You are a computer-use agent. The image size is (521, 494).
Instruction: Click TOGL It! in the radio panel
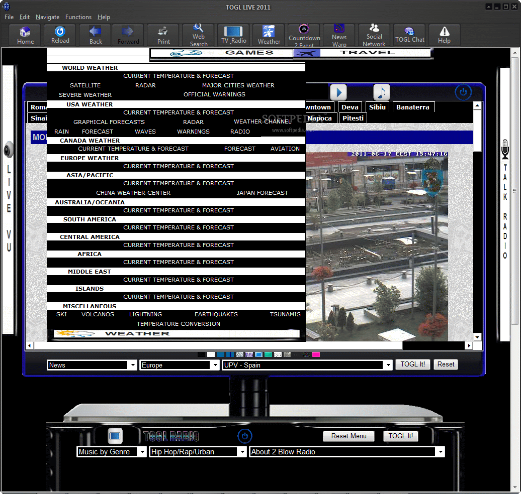click(401, 436)
